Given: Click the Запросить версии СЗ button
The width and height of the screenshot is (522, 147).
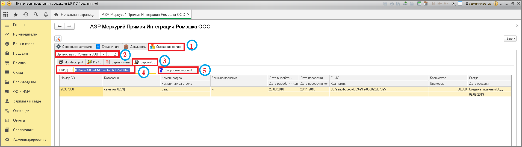Looking at the screenshot, I should [x=178, y=70].
